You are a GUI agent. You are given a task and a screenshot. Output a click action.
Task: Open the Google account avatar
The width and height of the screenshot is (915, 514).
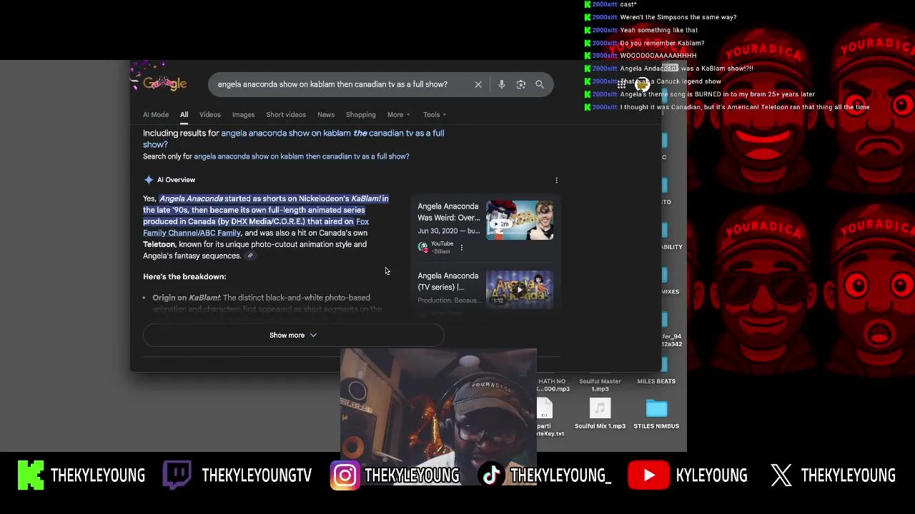pos(642,84)
